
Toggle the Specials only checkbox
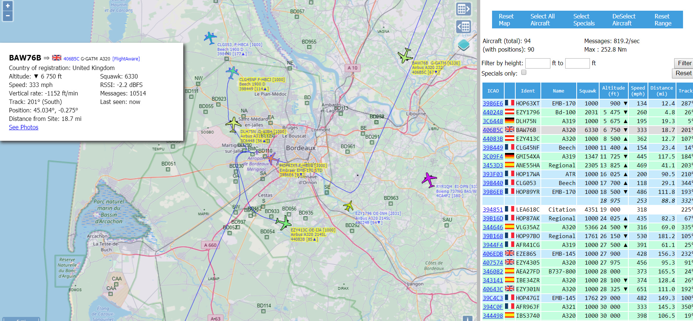pyautogui.click(x=523, y=73)
